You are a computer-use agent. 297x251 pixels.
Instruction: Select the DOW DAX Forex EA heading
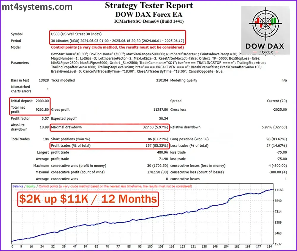pos(149,14)
